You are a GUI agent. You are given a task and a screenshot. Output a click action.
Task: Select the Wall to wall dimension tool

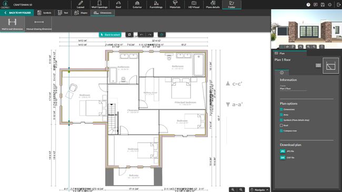(x=12, y=24)
